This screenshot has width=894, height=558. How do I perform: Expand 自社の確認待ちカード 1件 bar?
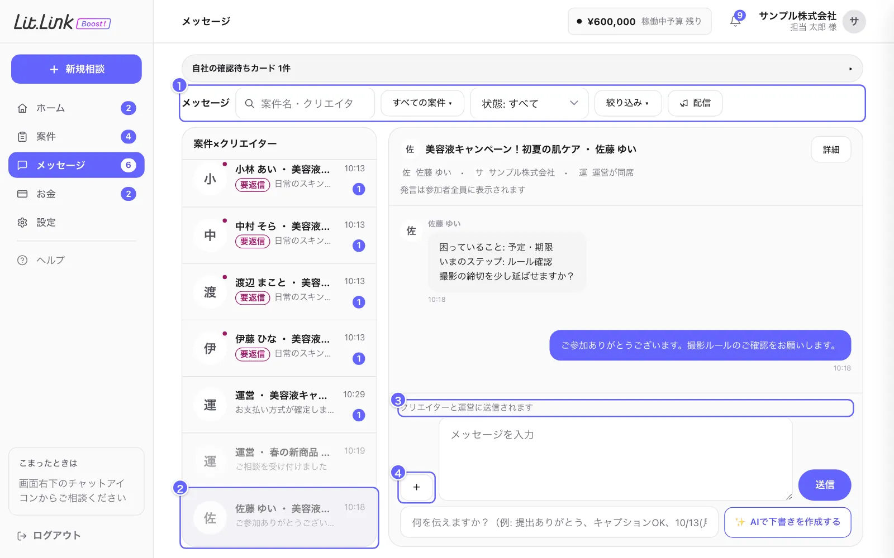pos(522,69)
